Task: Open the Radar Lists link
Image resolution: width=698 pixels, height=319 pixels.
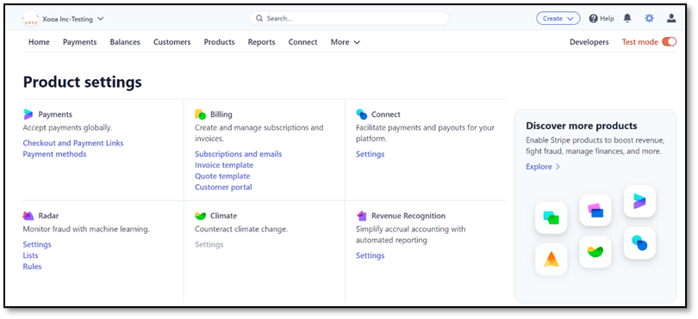Action: click(x=30, y=255)
